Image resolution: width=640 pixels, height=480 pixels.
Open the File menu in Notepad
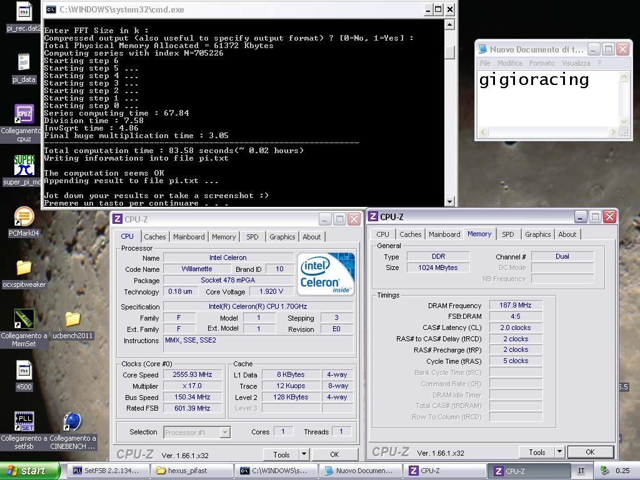point(485,63)
